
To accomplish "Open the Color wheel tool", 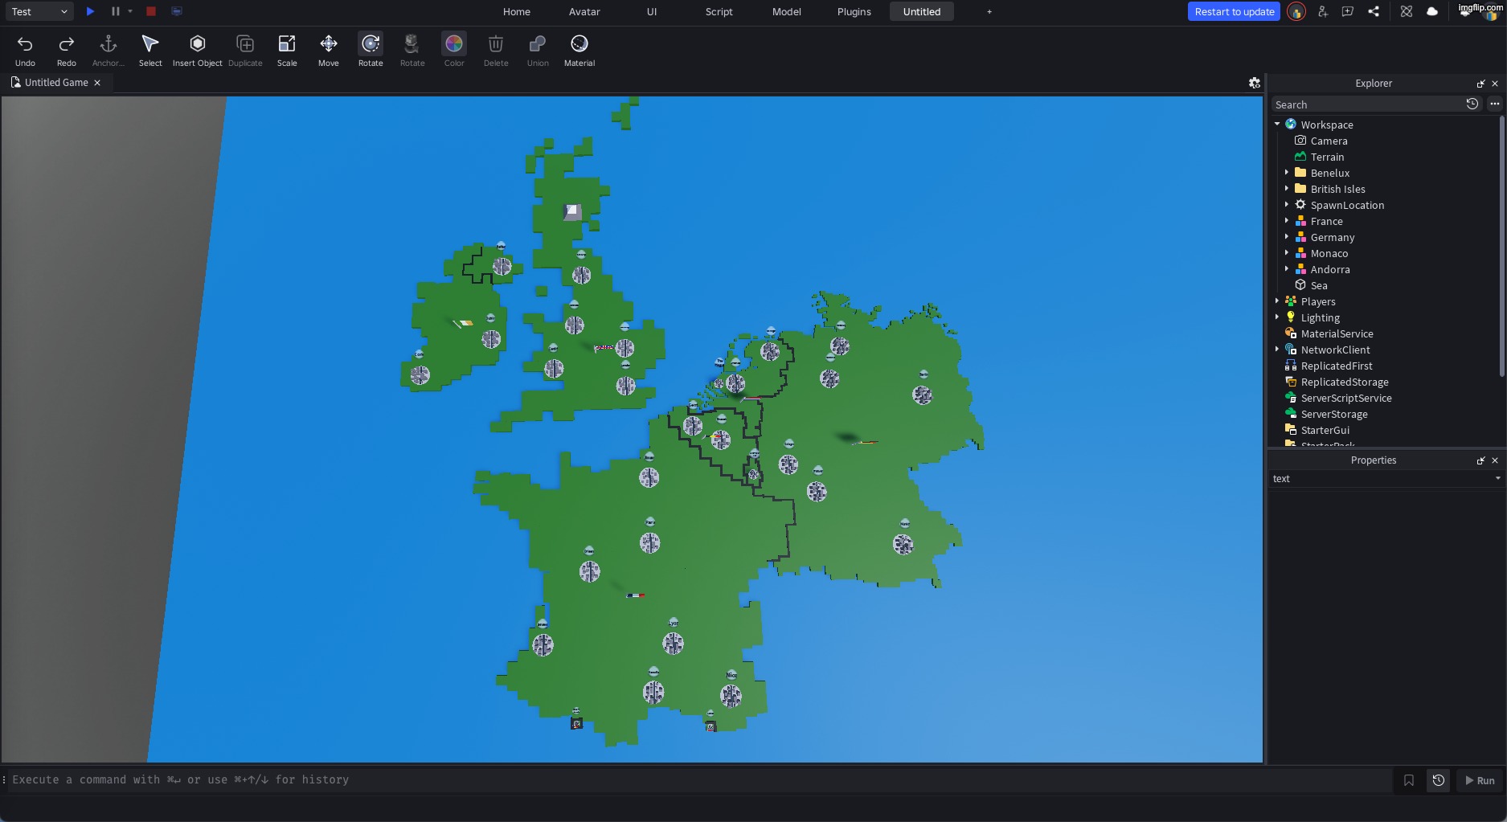I will [454, 51].
